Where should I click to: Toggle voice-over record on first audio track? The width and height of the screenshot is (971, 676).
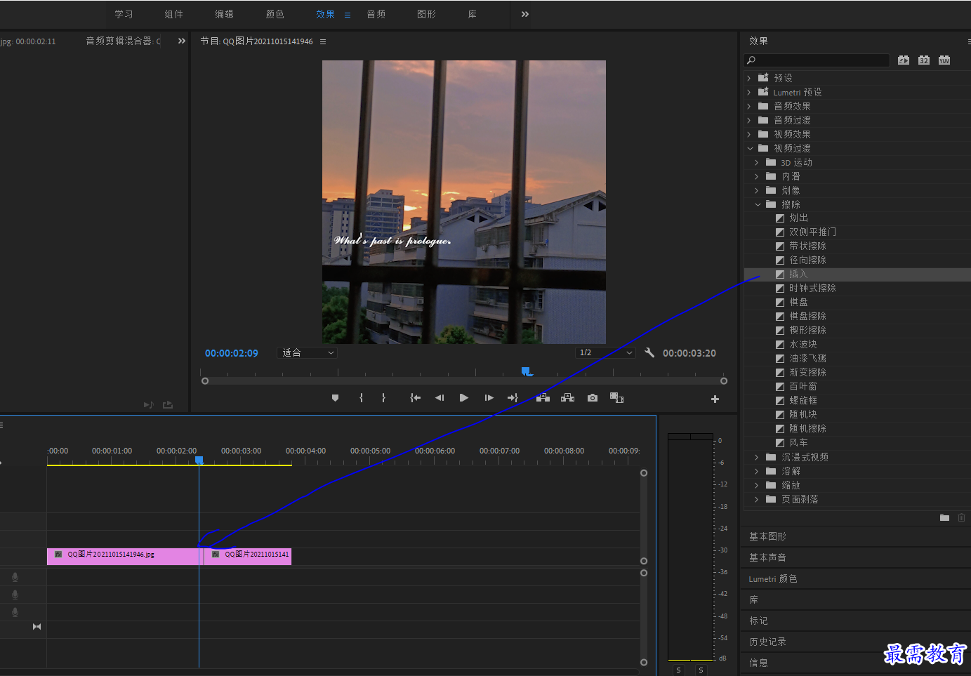pos(15,577)
